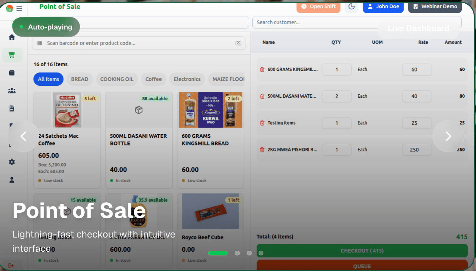Open the John Doe user menu

[x=383, y=7]
